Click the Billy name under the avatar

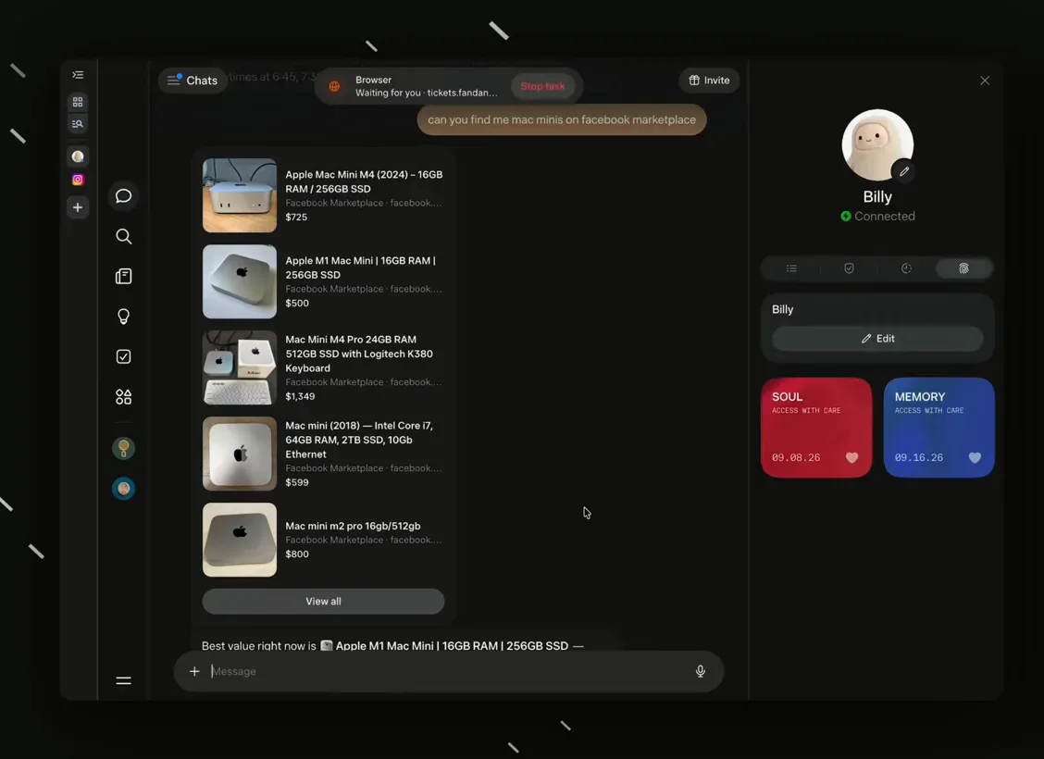tap(877, 197)
